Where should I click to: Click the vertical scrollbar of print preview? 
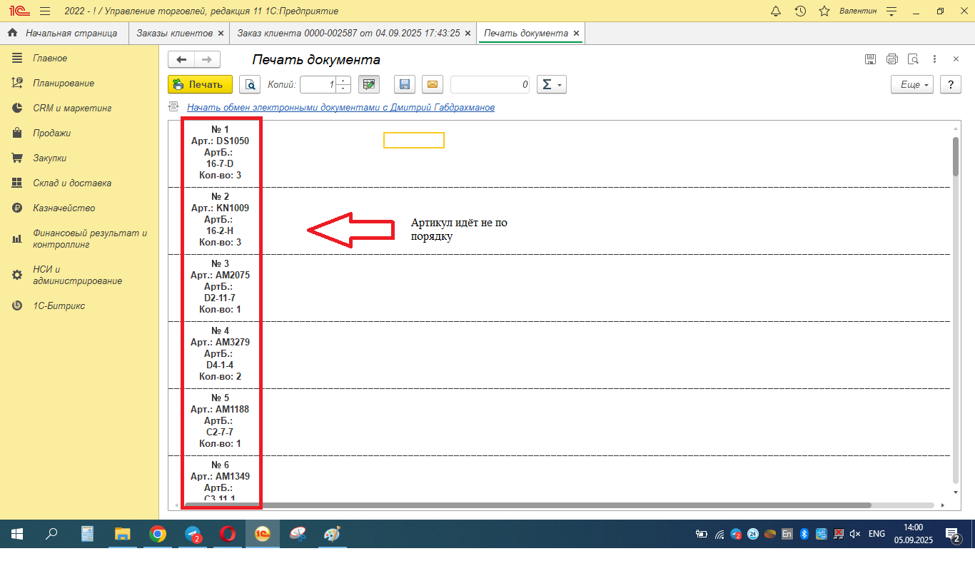pyautogui.click(x=956, y=157)
